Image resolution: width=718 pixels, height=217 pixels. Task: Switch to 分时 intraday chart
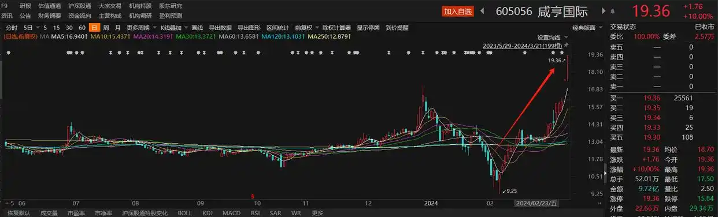pyautogui.click(x=12, y=27)
